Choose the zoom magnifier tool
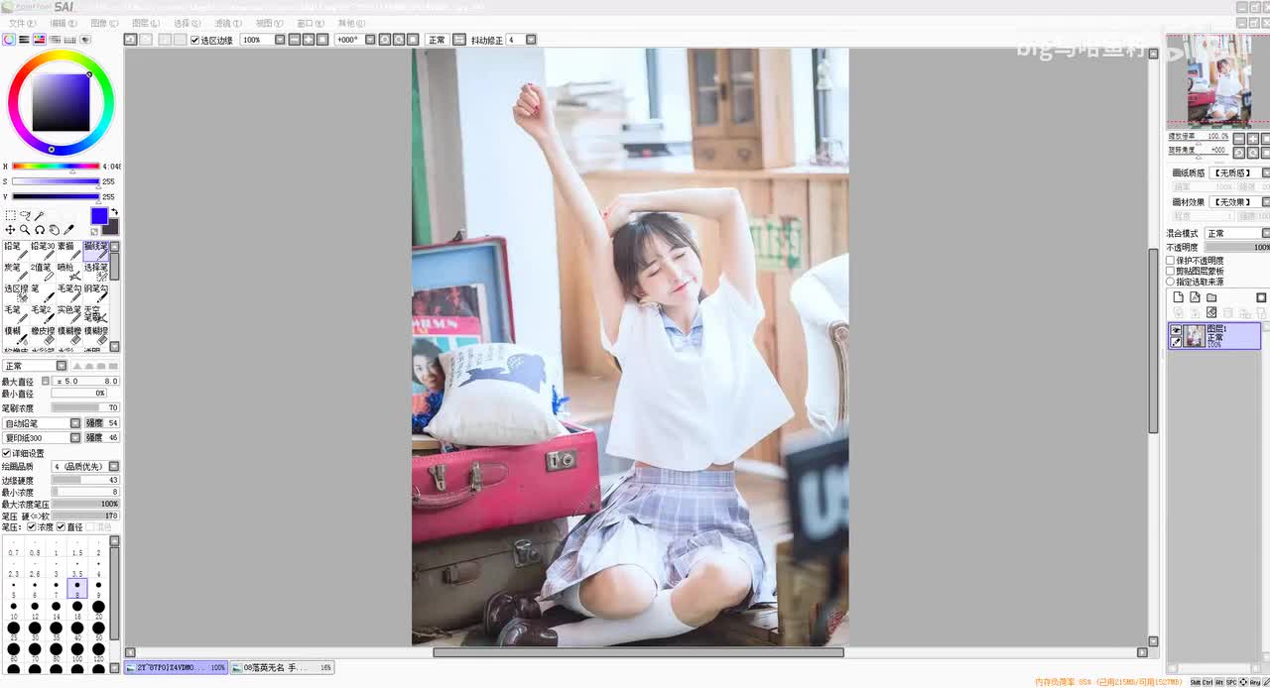The image size is (1270, 688). (x=25, y=230)
